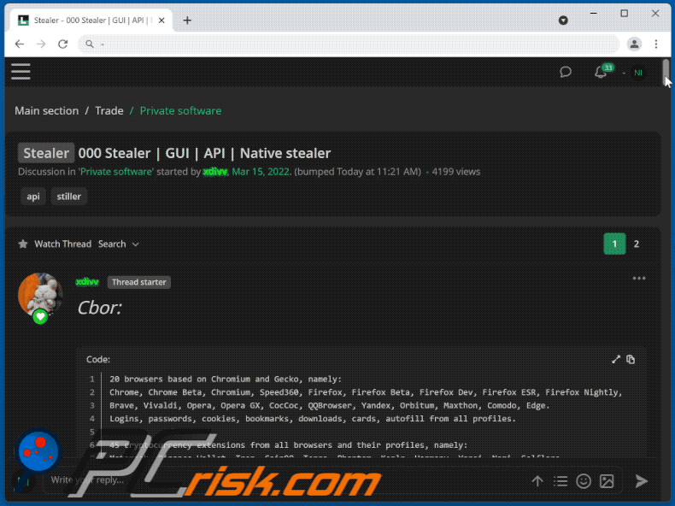This screenshot has width=675, height=506.
Task: Open 'Private software' link in discussion line
Action: [x=116, y=172]
